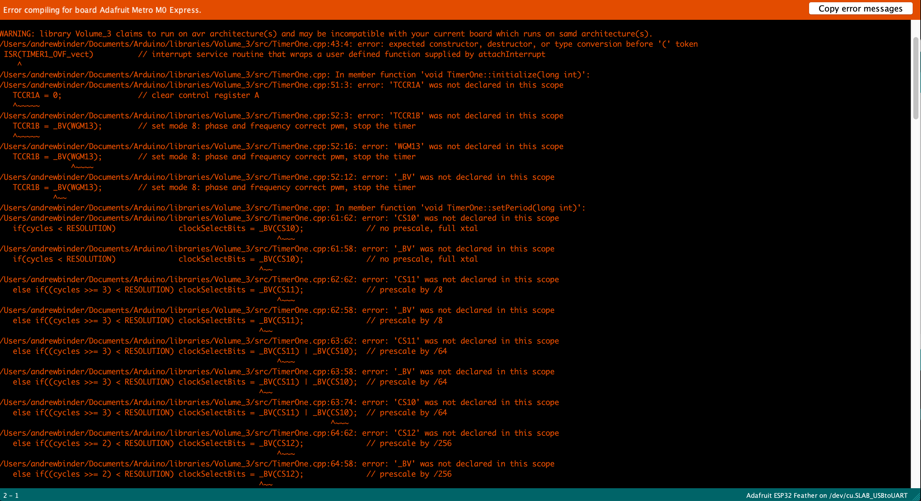Click the '2 - 1' line indicator in status bar
Image resolution: width=921 pixels, height=501 pixels.
[x=11, y=496]
